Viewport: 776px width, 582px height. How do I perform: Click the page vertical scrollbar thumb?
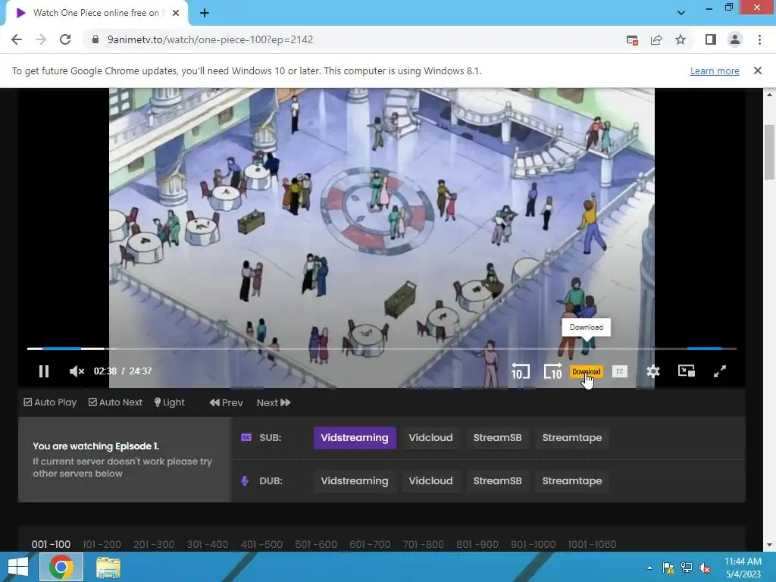770,152
